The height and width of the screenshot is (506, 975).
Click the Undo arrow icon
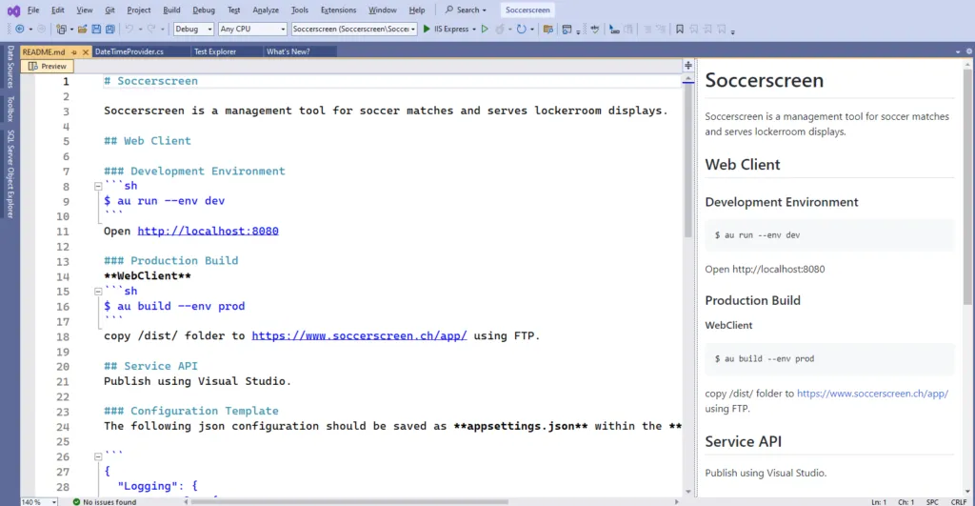click(129, 30)
